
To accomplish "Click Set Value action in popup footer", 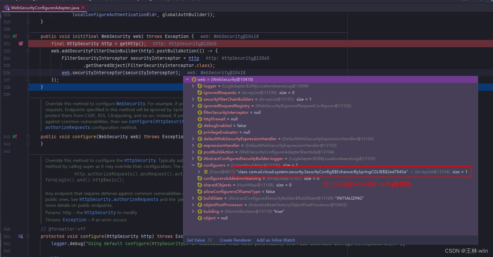I will pos(196,240).
